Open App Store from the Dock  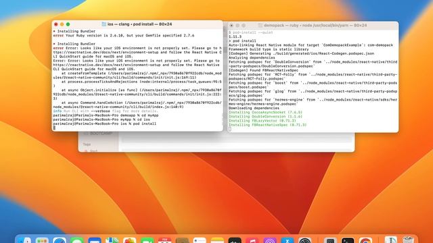pyautogui.click(x=287, y=240)
